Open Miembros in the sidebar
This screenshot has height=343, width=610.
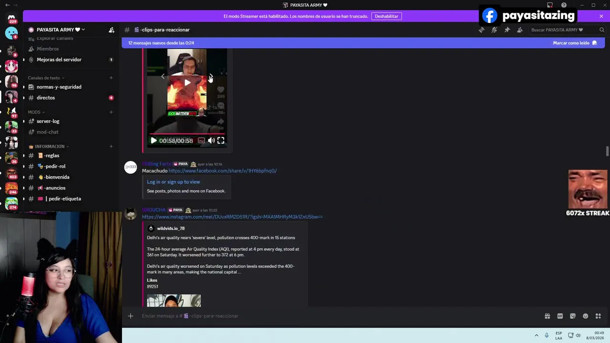(48, 49)
